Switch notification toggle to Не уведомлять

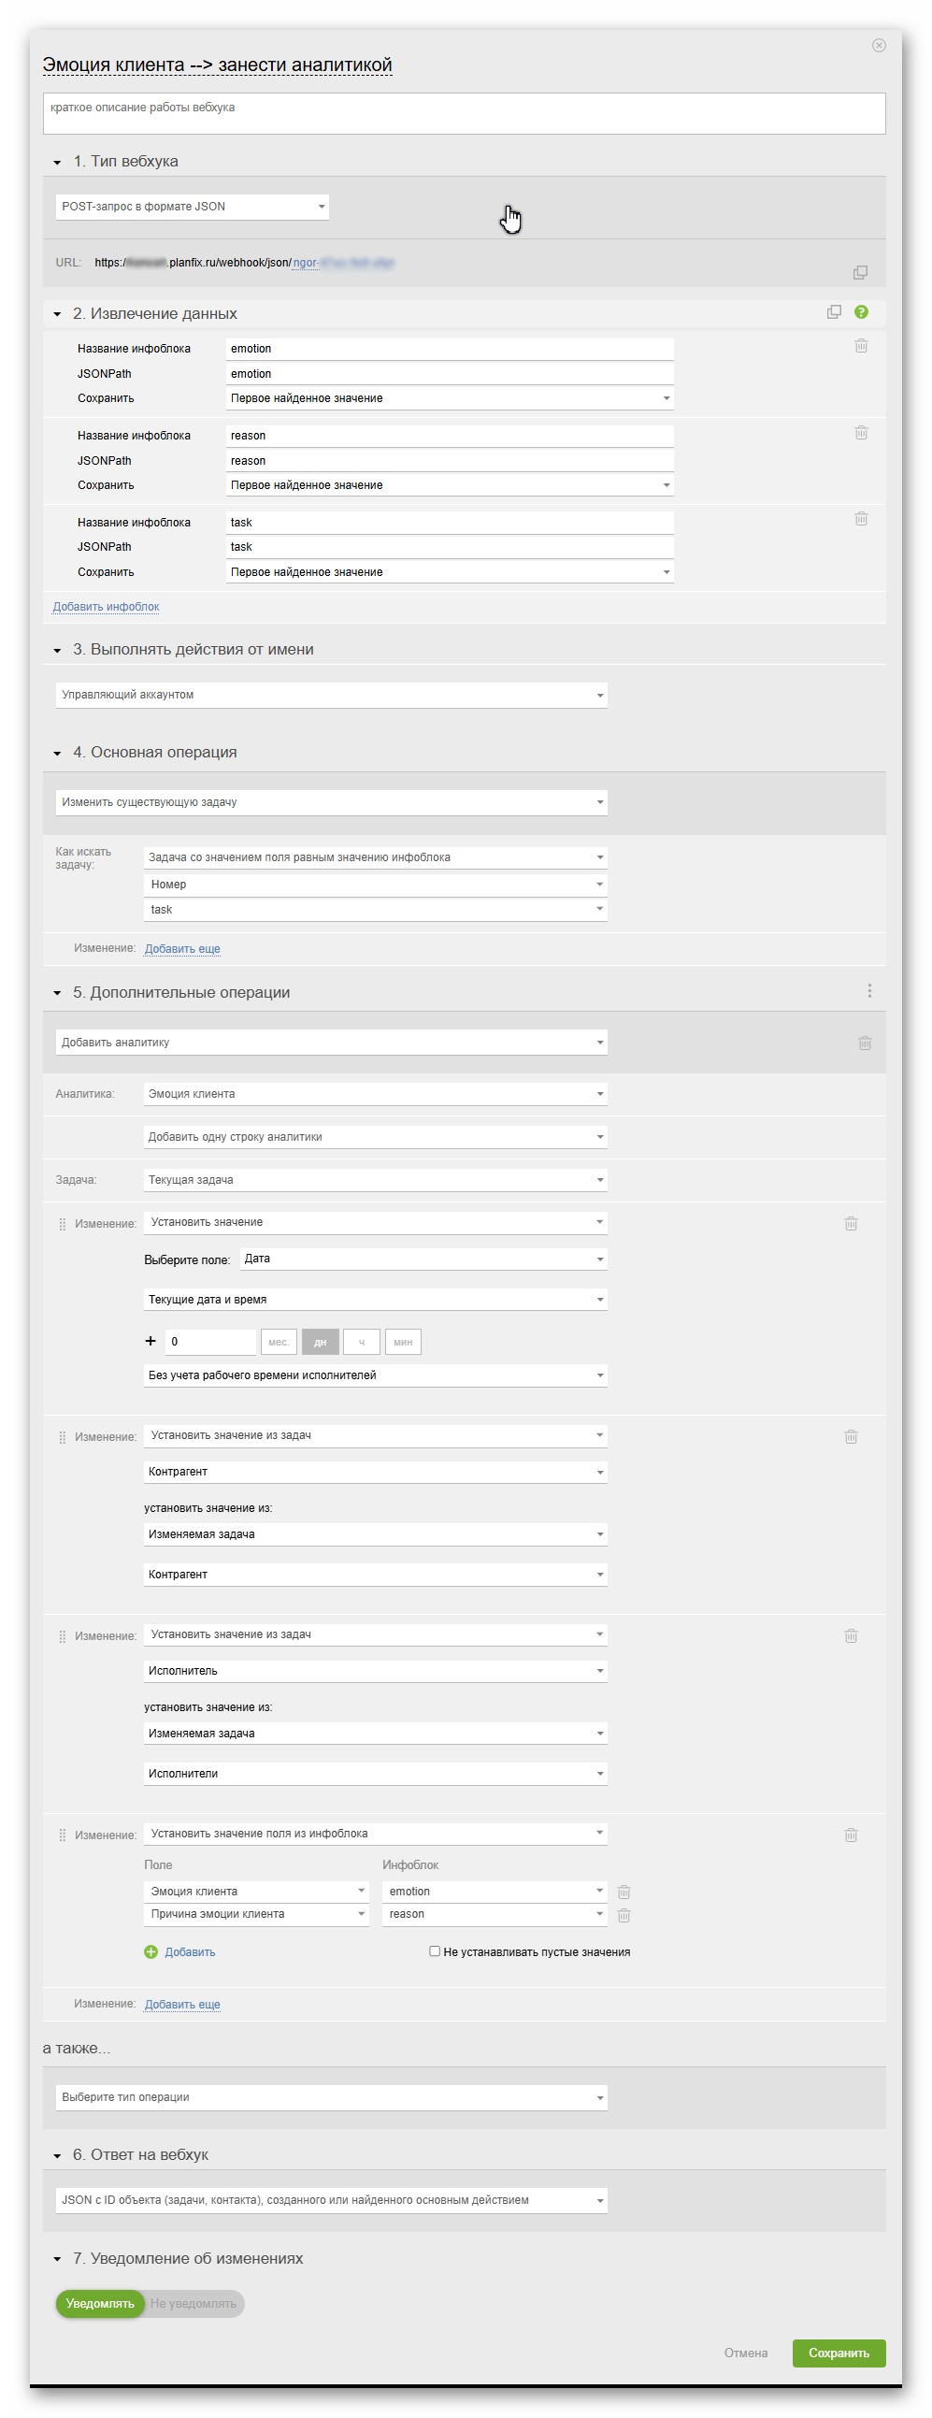pyautogui.click(x=194, y=2304)
